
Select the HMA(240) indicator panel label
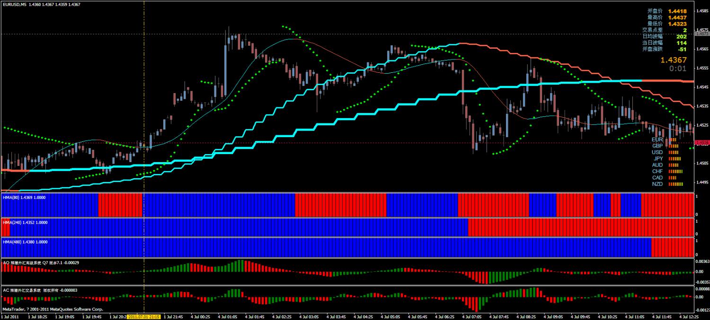25,222
